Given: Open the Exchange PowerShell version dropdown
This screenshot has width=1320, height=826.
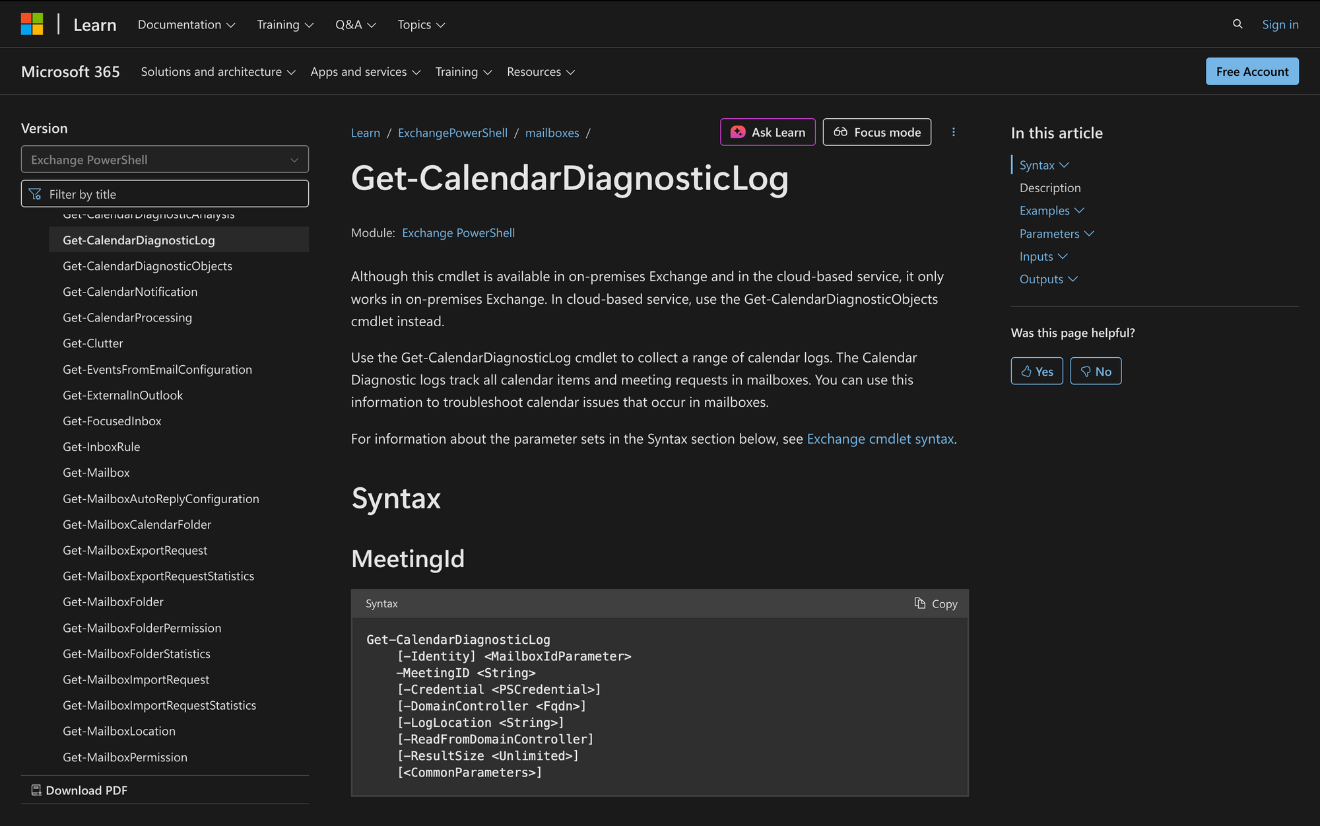Looking at the screenshot, I should 164,160.
